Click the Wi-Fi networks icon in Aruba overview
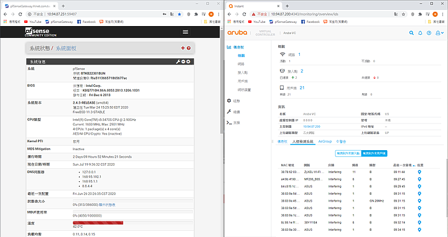Screen dimensions: 448x237 point(282,54)
